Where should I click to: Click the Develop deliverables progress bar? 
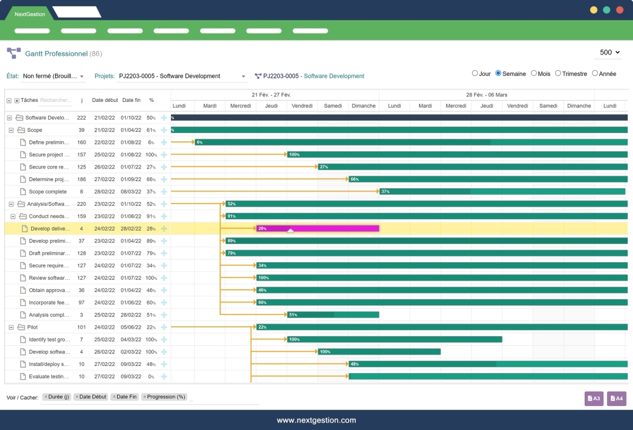coord(316,228)
